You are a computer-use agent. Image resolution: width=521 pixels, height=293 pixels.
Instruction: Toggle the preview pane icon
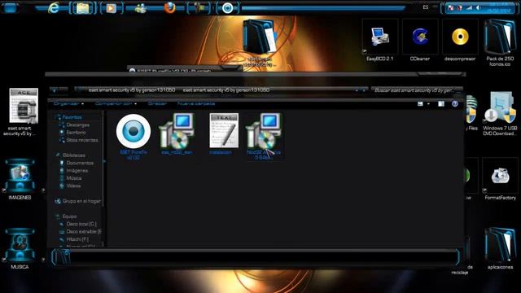coord(441,104)
